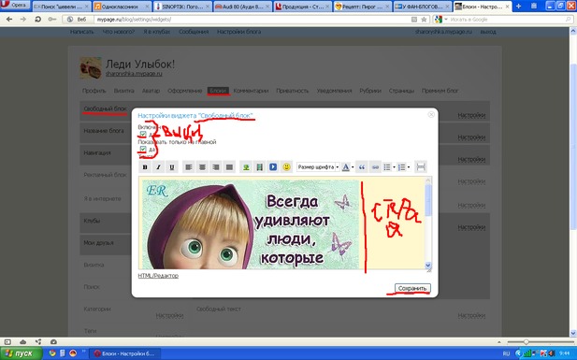Center text with the align center icon

click(202, 167)
